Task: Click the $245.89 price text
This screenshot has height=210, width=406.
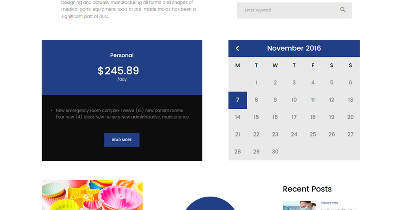Action: click(x=118, y=71)
